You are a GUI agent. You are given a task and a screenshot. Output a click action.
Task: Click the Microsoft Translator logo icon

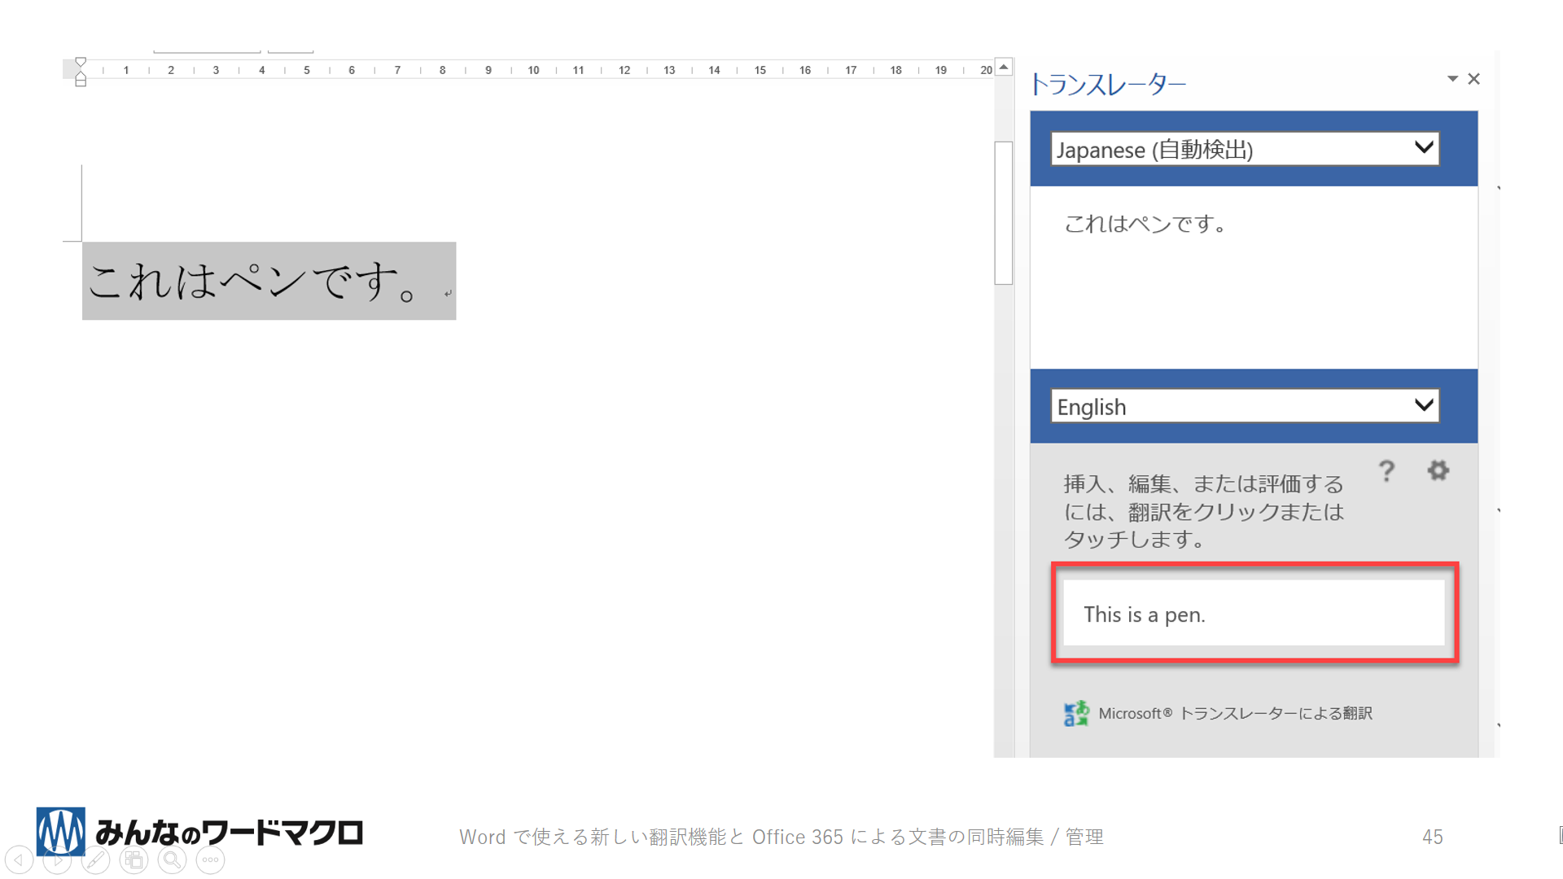[1075, 713]
